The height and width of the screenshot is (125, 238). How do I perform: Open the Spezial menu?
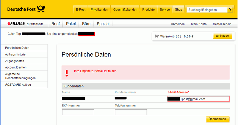point(103,24)
